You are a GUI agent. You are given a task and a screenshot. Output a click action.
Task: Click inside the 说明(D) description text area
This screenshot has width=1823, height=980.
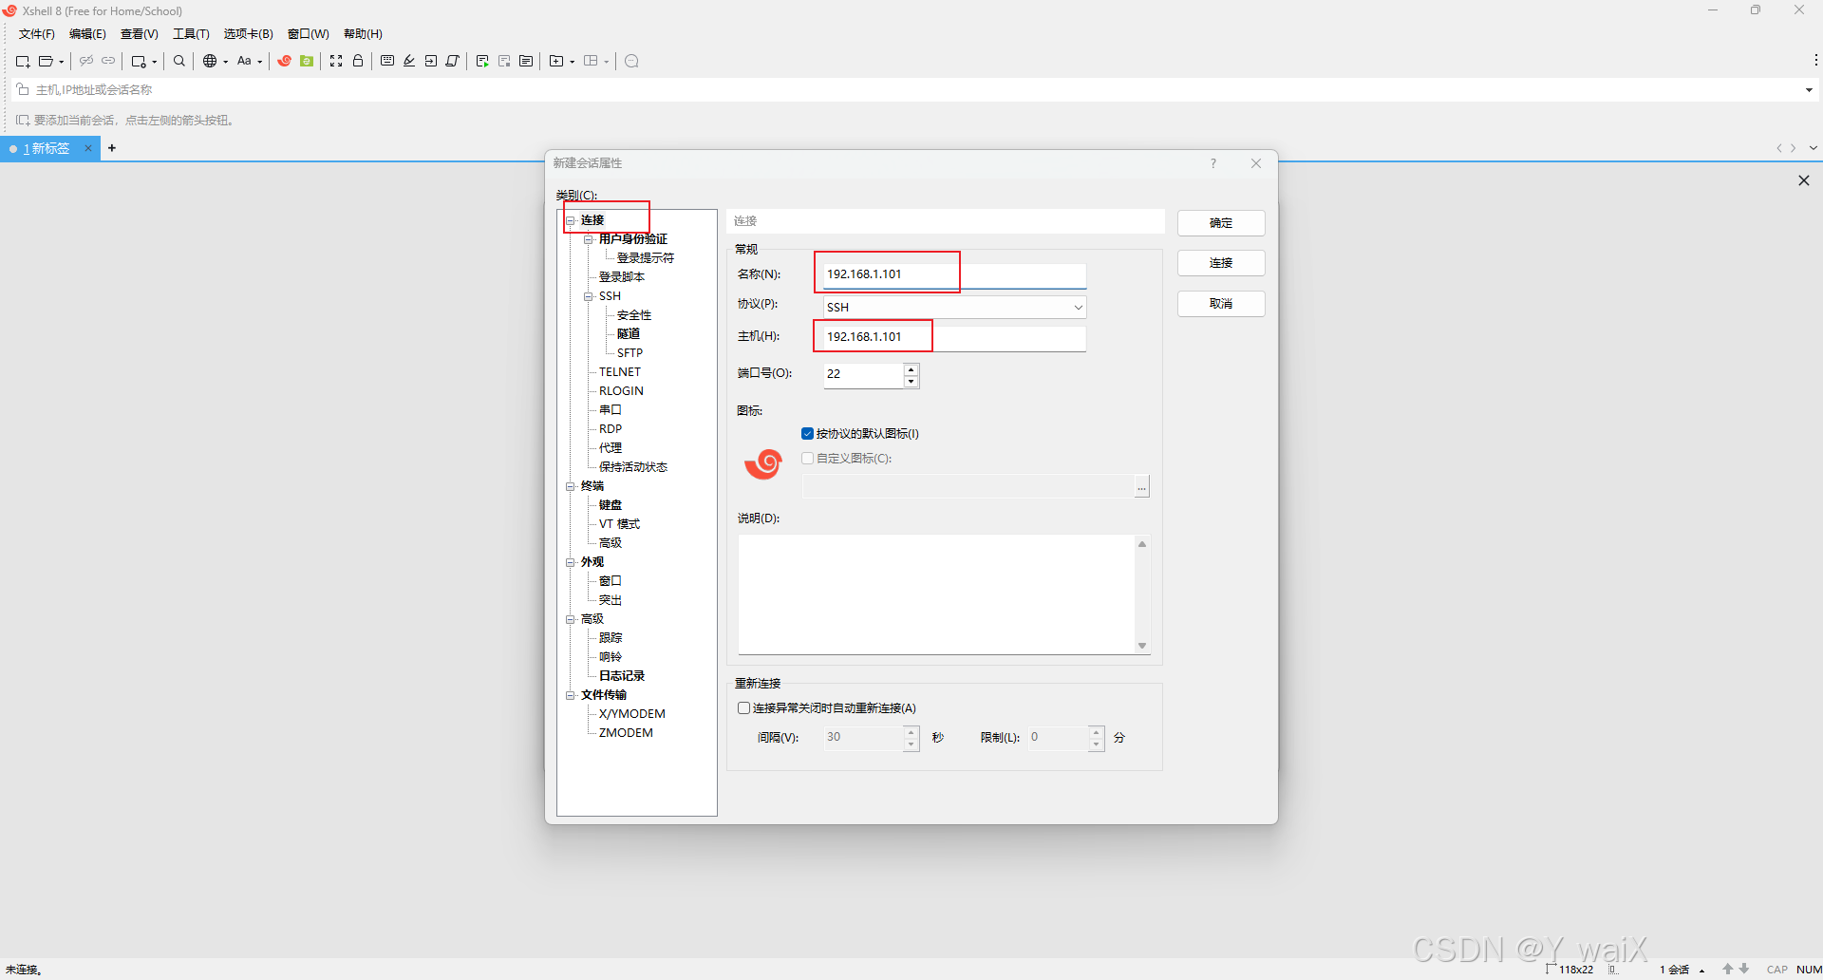936,594
